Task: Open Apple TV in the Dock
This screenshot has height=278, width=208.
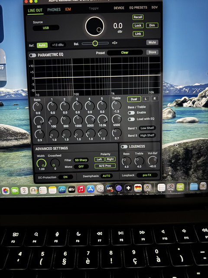Action: pos(71,189)
